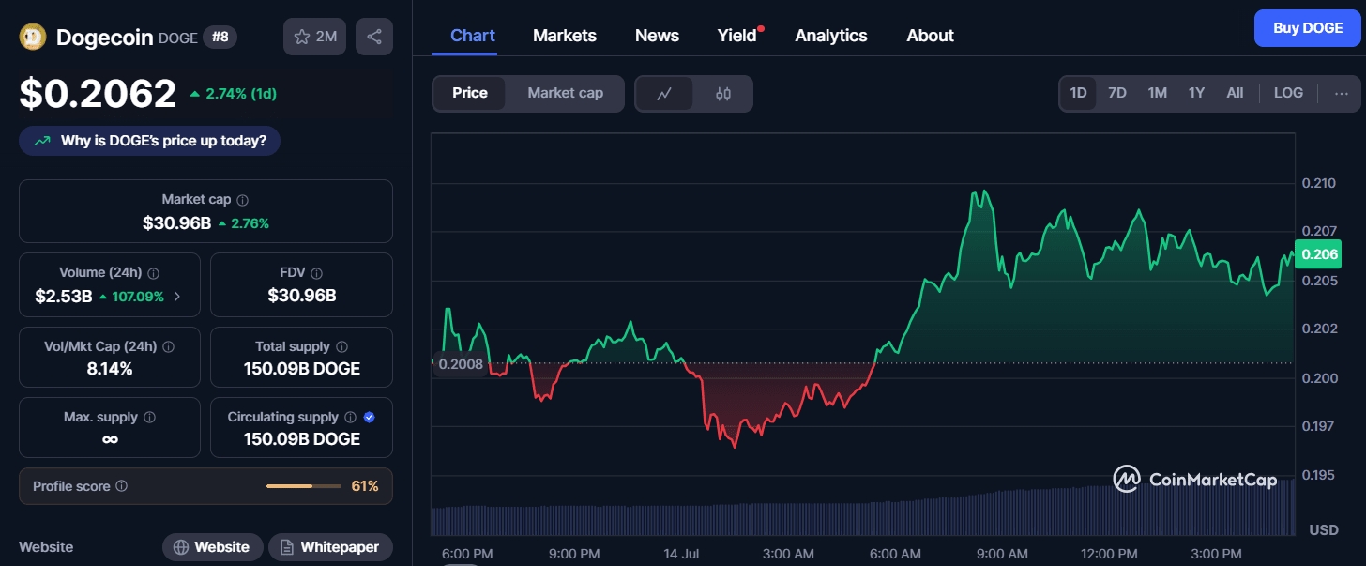Click the Buy DOGE button
Viewport: 1366px width, 566px height.
click(1308, 28)
